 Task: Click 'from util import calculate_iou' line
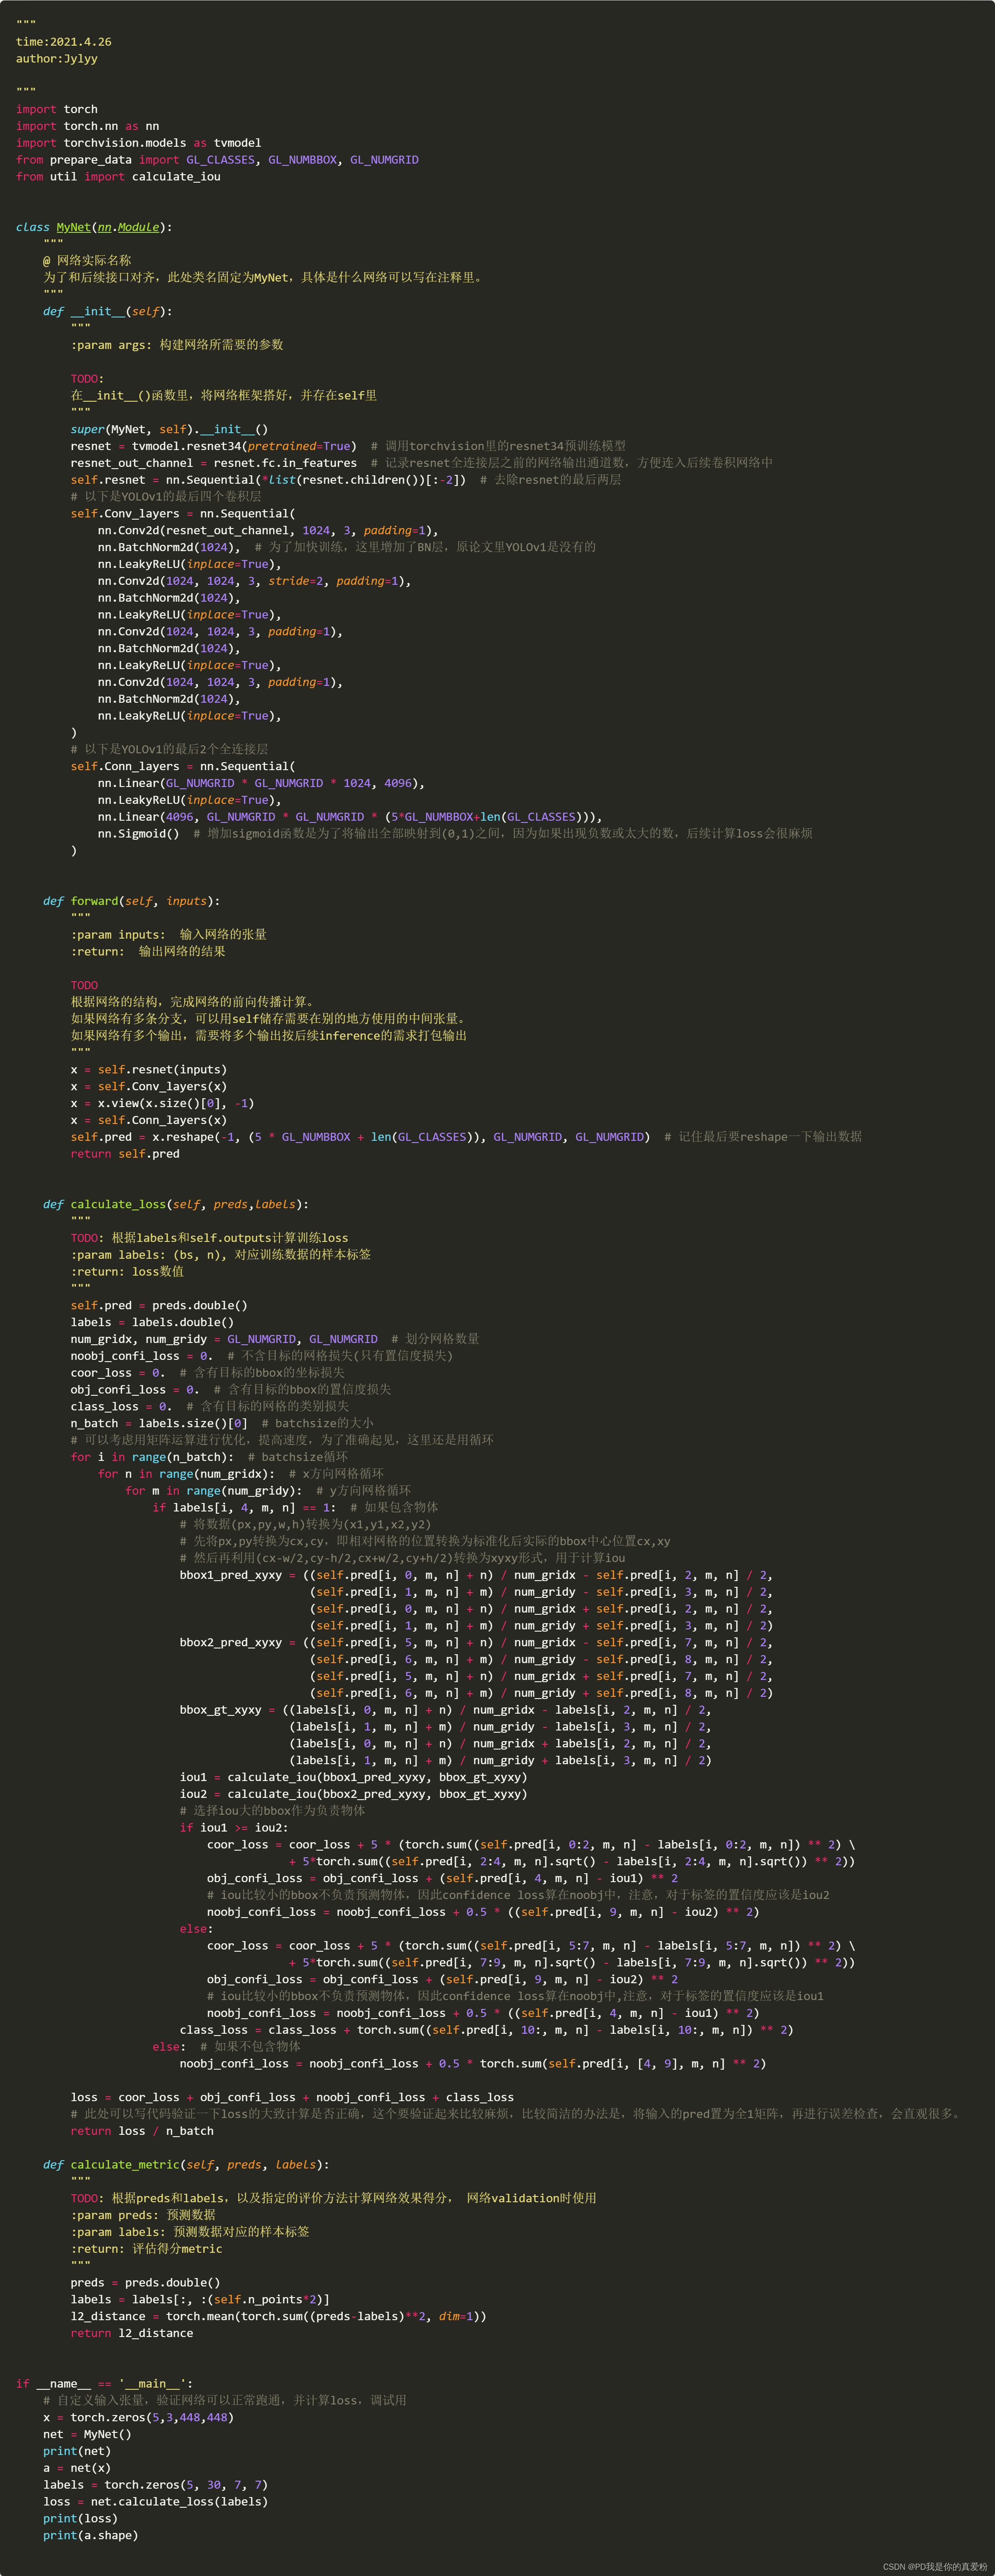coord(118,177)
